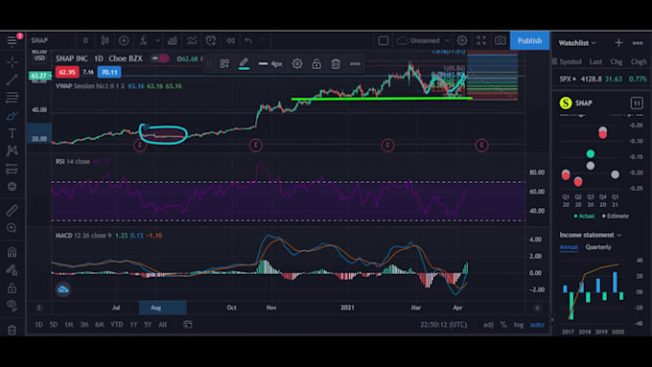Select the YTD time range

coord(116,325)
